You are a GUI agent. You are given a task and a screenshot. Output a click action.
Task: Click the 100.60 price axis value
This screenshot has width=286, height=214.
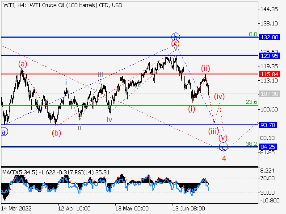tap(269, 110)
